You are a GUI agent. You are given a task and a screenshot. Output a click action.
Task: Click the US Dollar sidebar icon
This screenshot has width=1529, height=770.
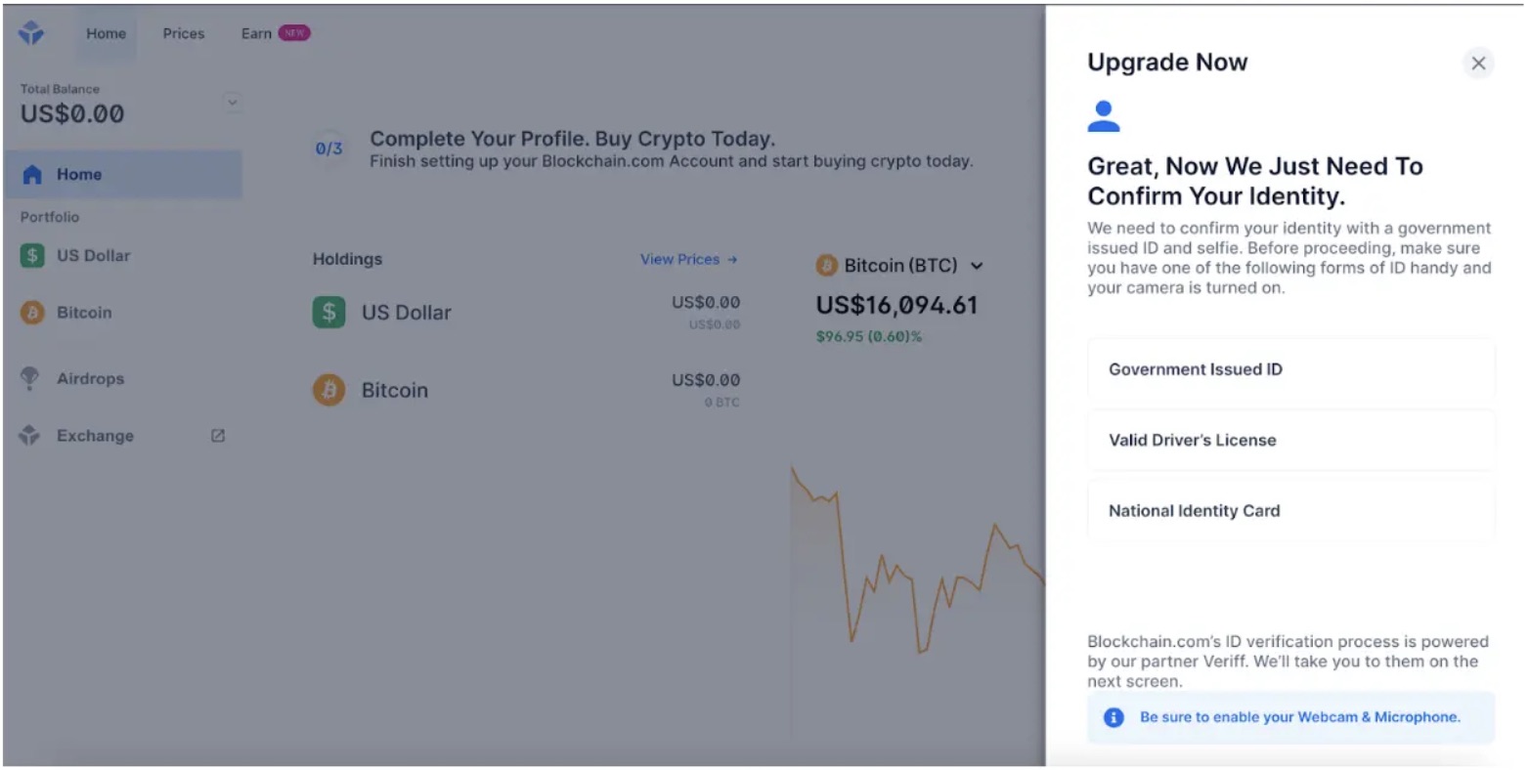(32, 256)
